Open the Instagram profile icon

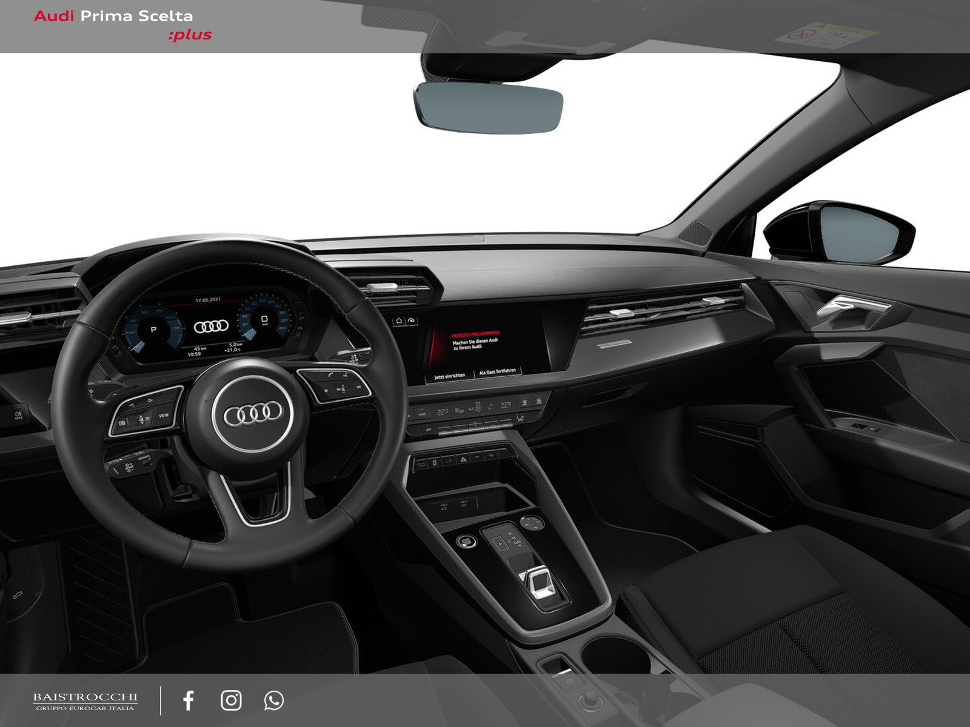tap(231, 700)
